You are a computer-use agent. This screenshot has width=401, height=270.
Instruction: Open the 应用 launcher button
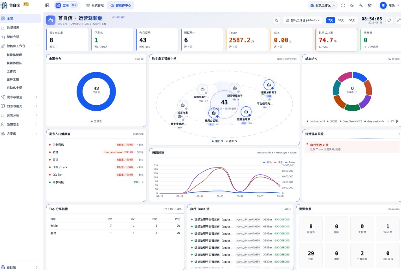67,5
